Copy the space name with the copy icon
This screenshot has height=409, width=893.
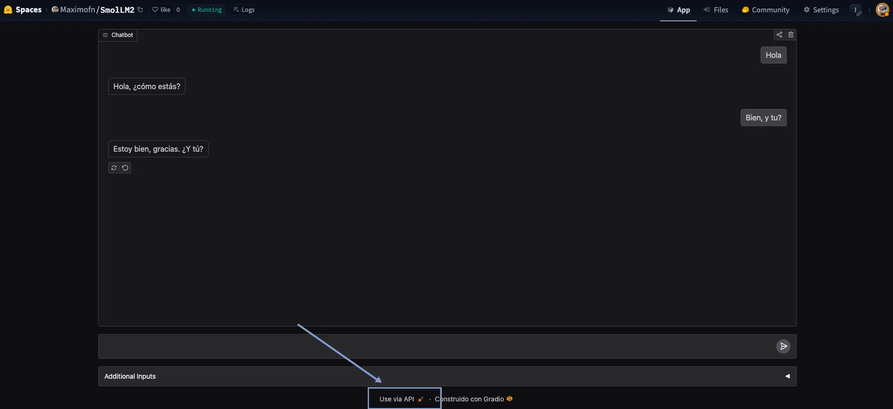coord(140,9)
